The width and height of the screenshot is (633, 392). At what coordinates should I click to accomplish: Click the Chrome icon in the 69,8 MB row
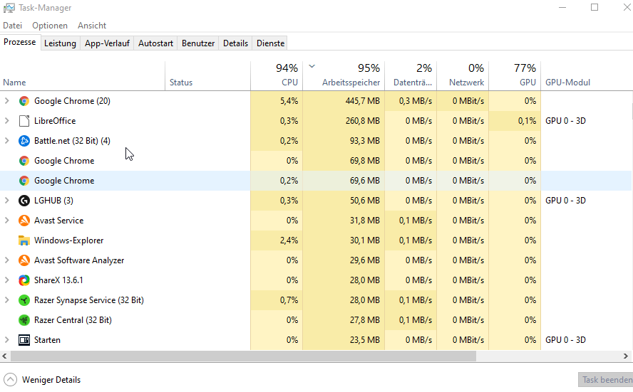tap(24, 161)
